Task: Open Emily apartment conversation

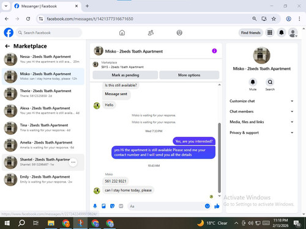Action: [43, 180]
